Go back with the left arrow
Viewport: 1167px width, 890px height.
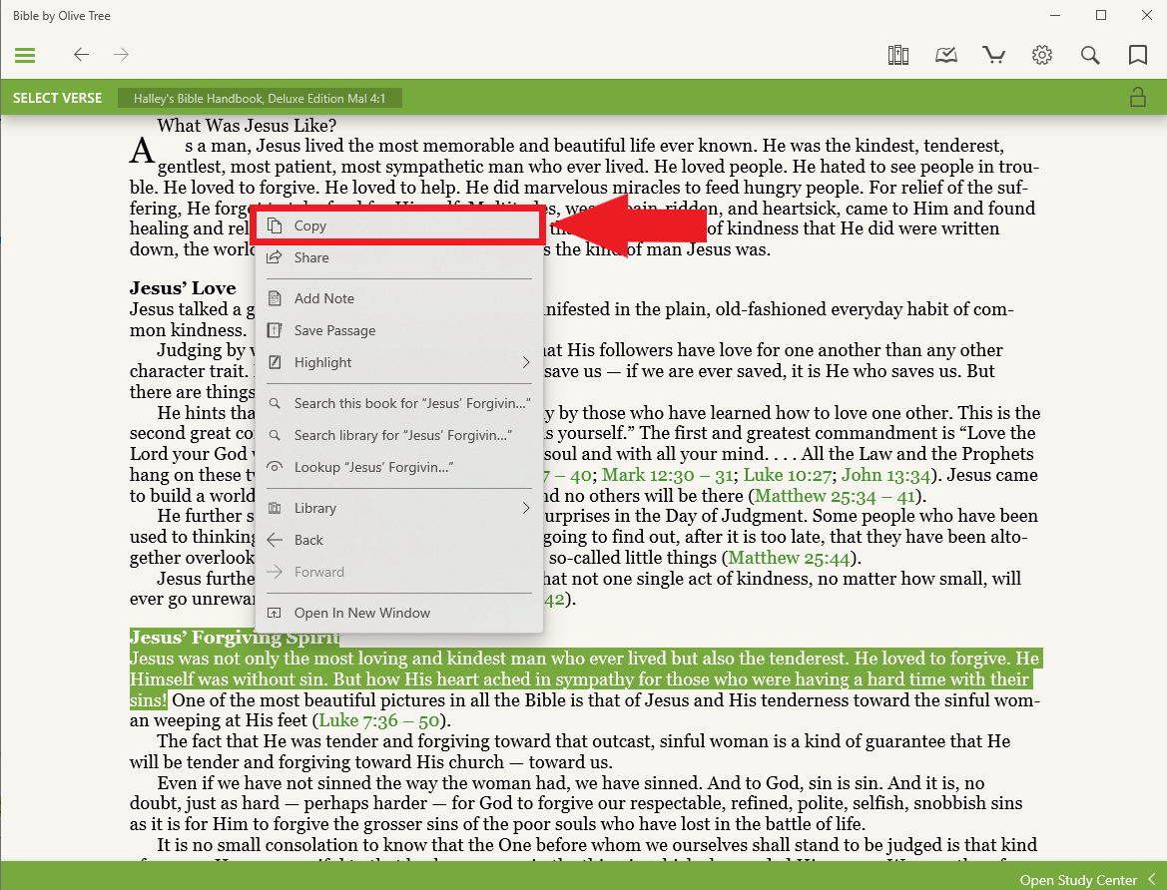(x=82, y=55)
